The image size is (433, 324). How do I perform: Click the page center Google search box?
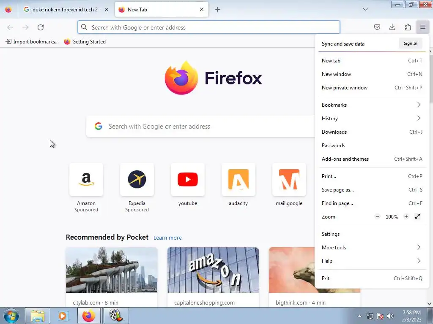[x=200, y=127]
